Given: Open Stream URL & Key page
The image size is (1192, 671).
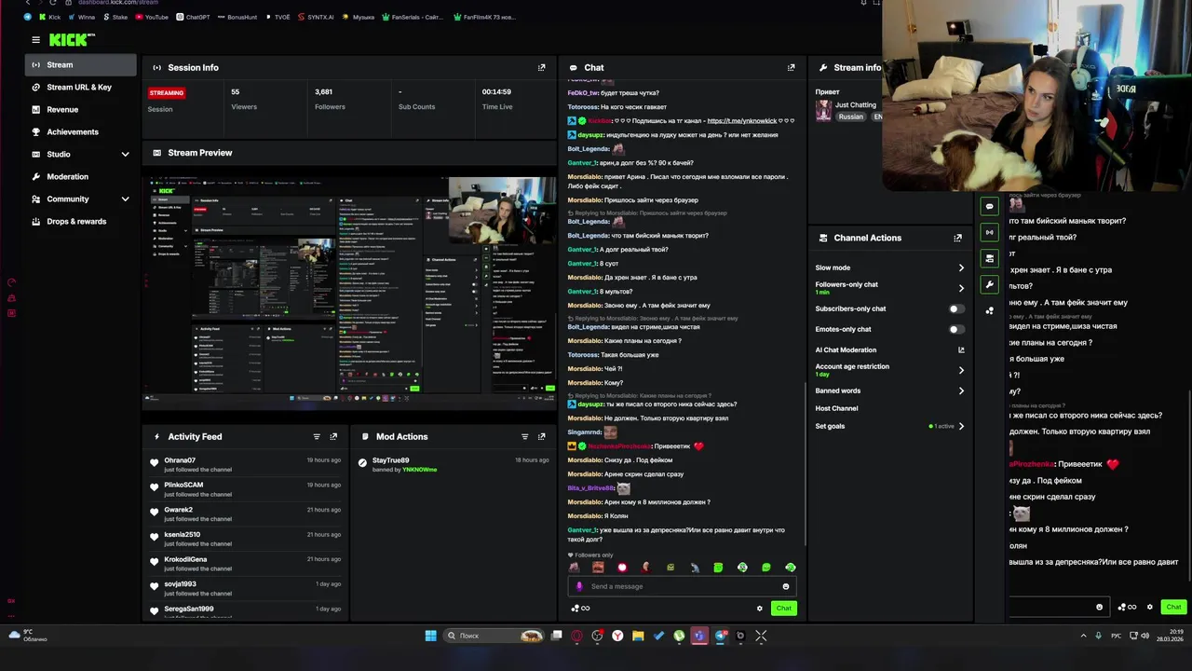Looking at the screenshot, I should pos(81,88).
